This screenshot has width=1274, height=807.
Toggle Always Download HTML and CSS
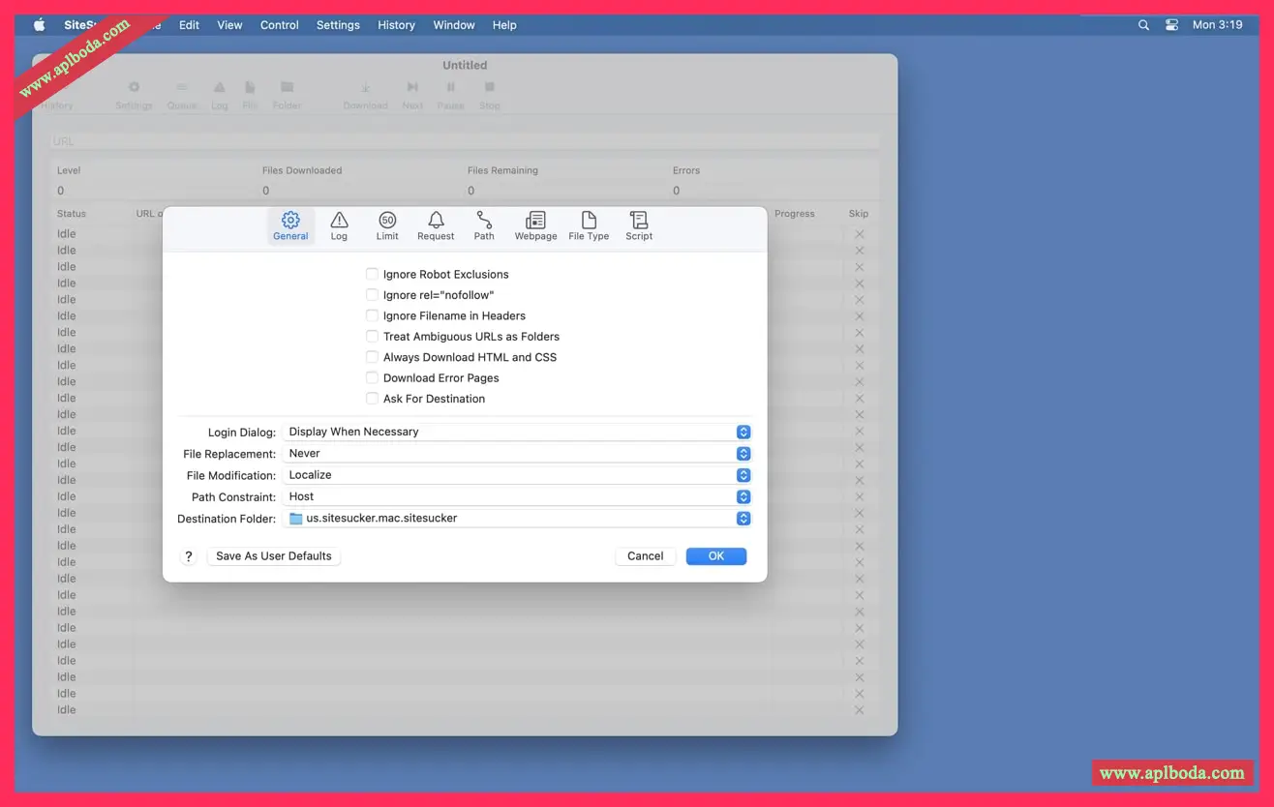tap(372, 357)
